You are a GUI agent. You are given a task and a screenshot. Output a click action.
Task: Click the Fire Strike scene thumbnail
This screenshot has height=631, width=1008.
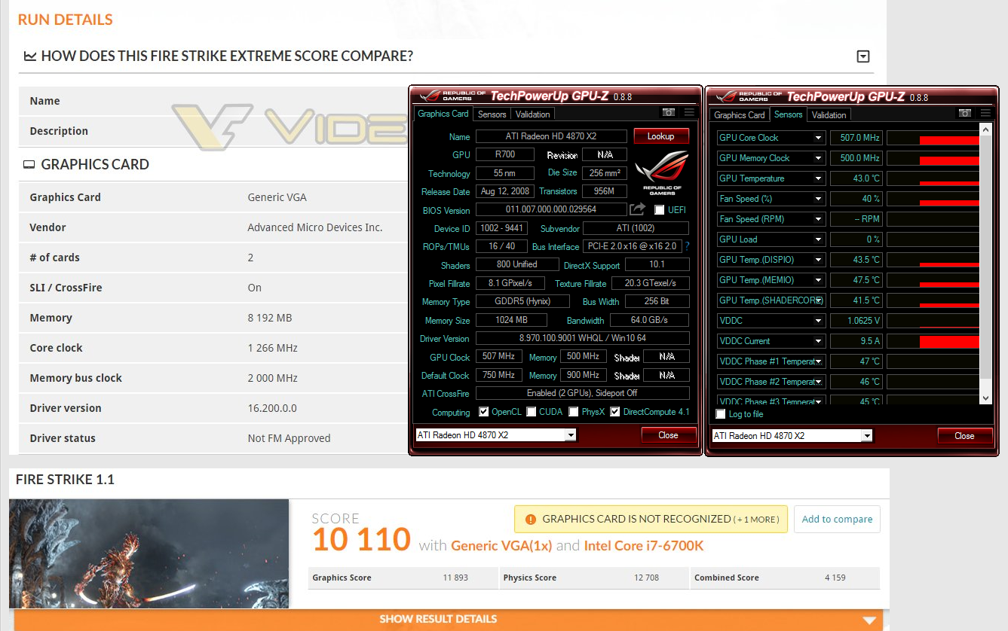149,553
